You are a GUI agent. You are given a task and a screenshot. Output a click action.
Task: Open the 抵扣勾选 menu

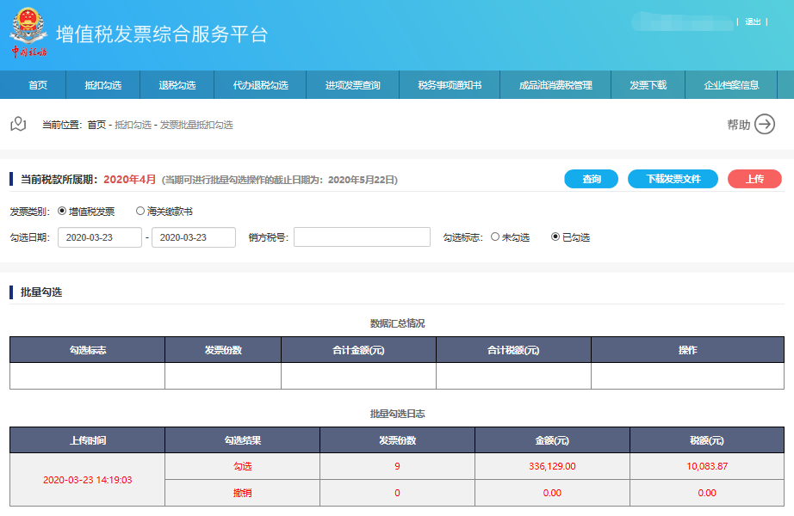(102, 85)
